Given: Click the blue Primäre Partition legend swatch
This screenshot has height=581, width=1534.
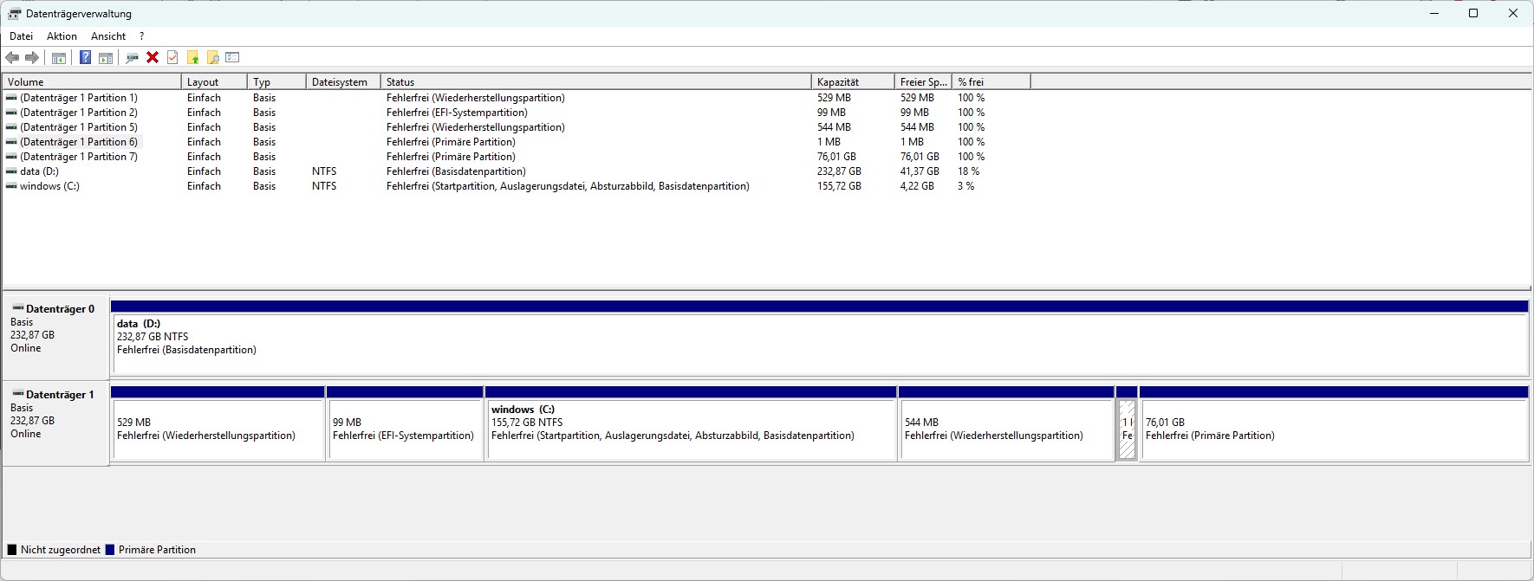Looking at the screenshot, I should [110, 550].
